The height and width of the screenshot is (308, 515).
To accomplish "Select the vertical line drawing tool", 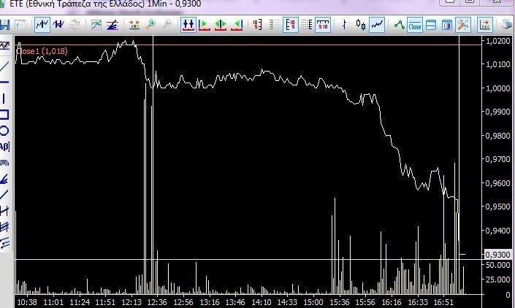I will point(4,98).
